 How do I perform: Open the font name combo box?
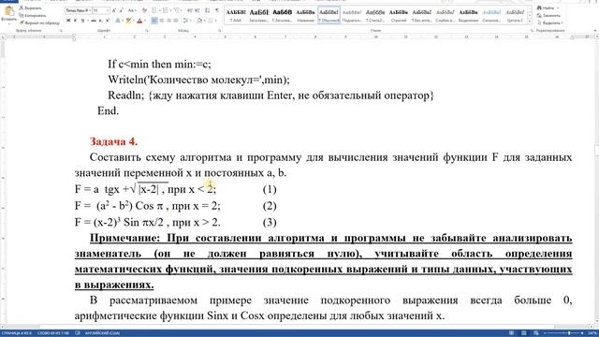[x=78, y=10]
